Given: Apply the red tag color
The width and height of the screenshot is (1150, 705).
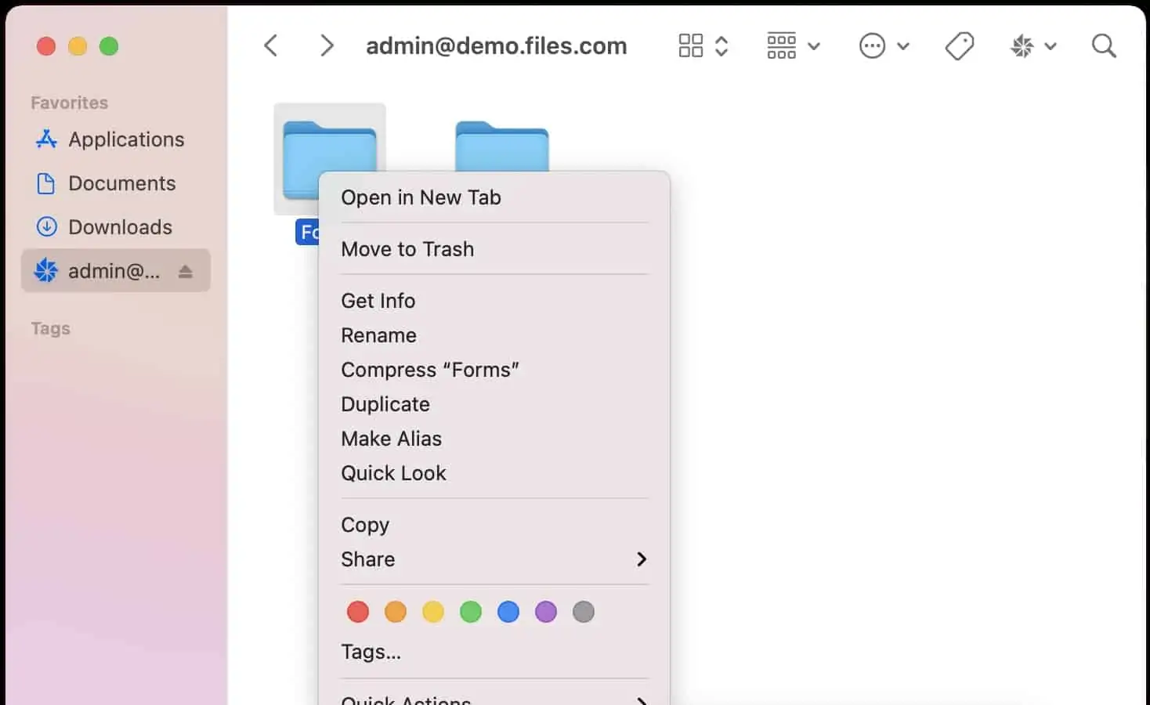Looking at the screenshot, I should coord(358,612).
